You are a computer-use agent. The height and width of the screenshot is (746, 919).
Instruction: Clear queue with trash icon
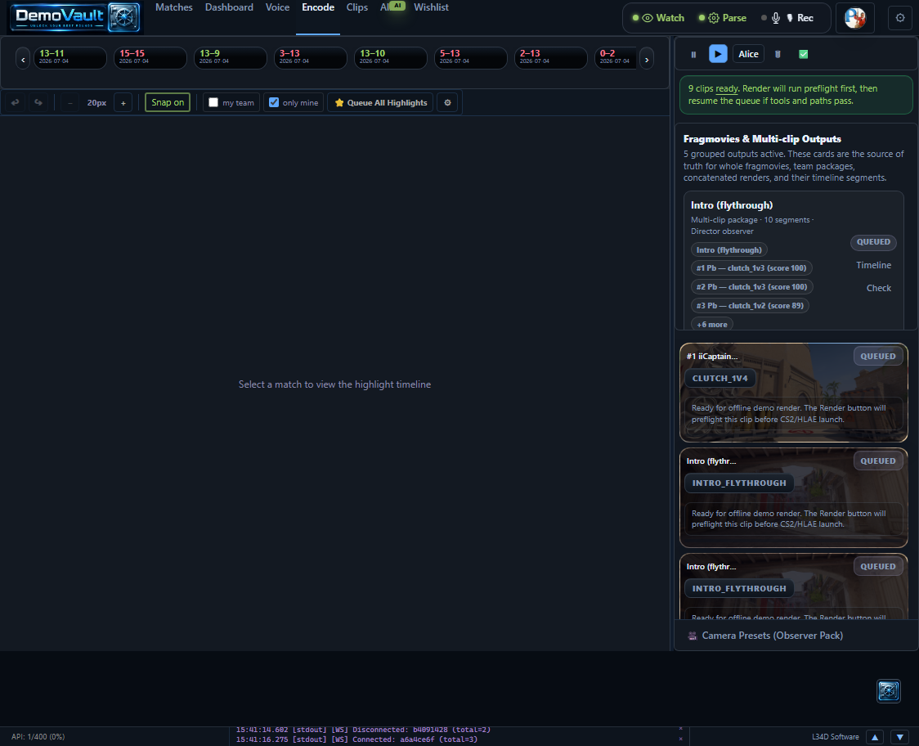(x=778, y=54)
